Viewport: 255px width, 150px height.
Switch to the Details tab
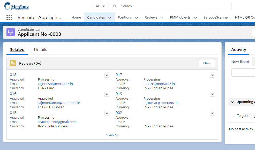click(x=40, y=49)
